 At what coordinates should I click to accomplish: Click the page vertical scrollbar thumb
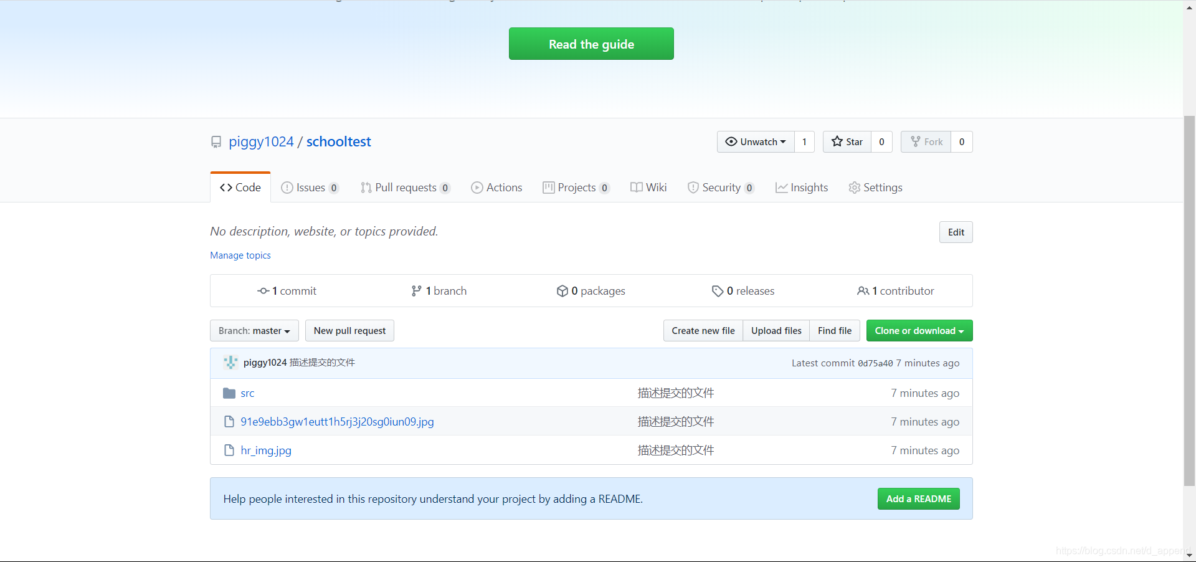1189,300
